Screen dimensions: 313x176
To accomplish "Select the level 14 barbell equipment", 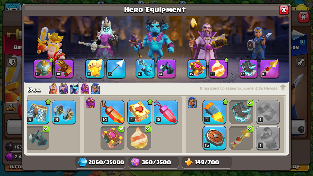I will [x=64, y=112].
